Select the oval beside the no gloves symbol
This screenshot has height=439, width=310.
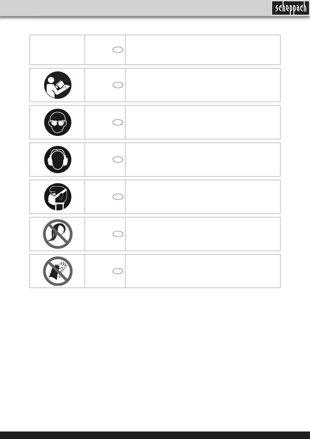click(118, 271)
